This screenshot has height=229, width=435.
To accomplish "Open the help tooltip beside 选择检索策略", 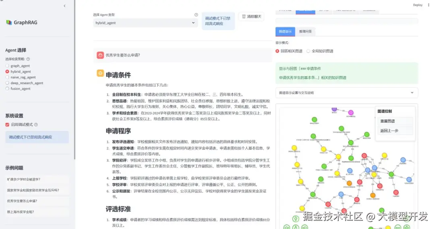I will (x=28, y=59).
